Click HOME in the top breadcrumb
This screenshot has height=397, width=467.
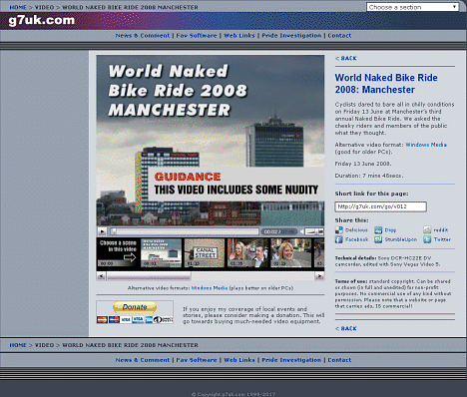click(18, 7)
